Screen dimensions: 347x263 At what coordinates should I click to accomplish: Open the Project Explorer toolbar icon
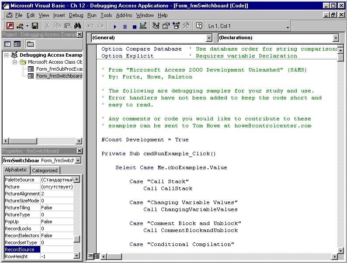(156, 26)
